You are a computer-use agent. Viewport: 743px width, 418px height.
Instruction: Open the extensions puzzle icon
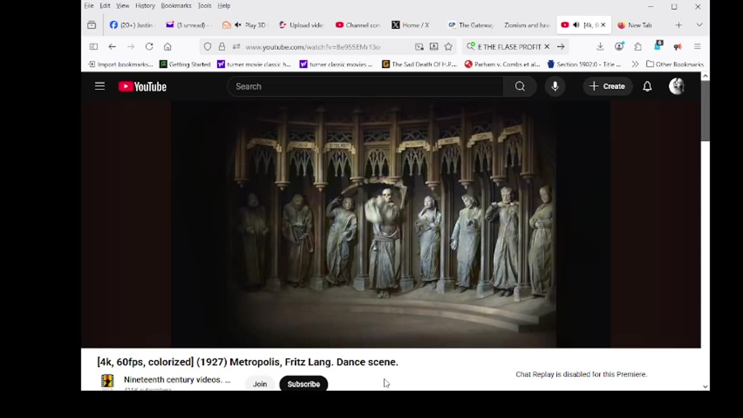[x=638, y=46]
